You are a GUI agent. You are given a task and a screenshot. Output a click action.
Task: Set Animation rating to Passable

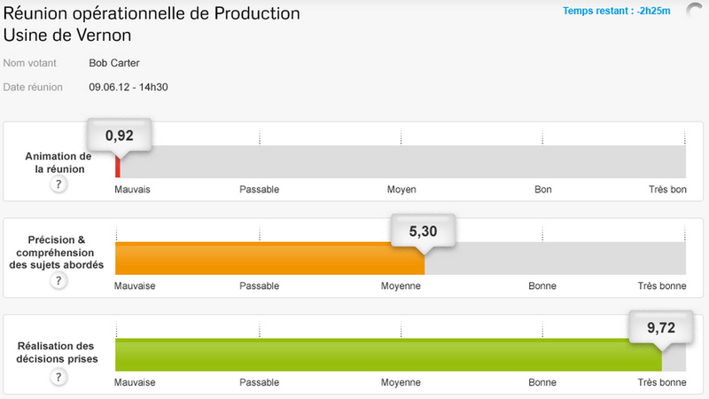click(260, 161)
